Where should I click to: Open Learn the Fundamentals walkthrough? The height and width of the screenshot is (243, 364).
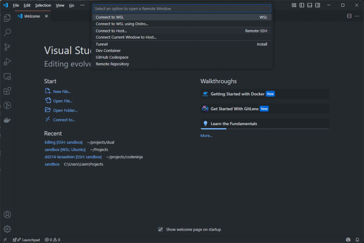(x=264, y=124)
